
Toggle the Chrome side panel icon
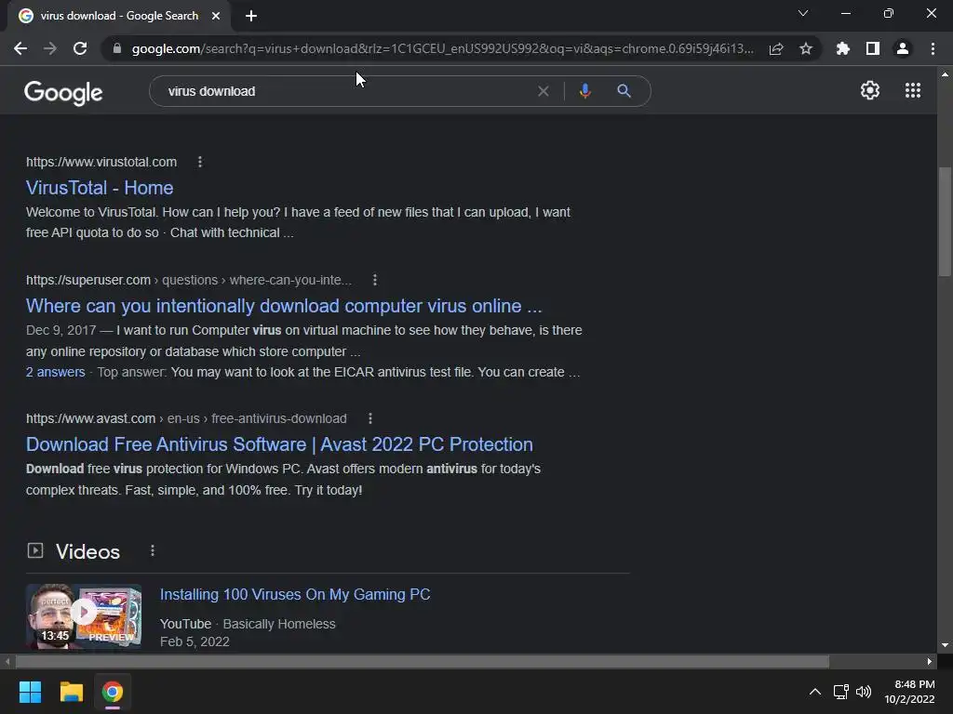(x=873, y=48)
